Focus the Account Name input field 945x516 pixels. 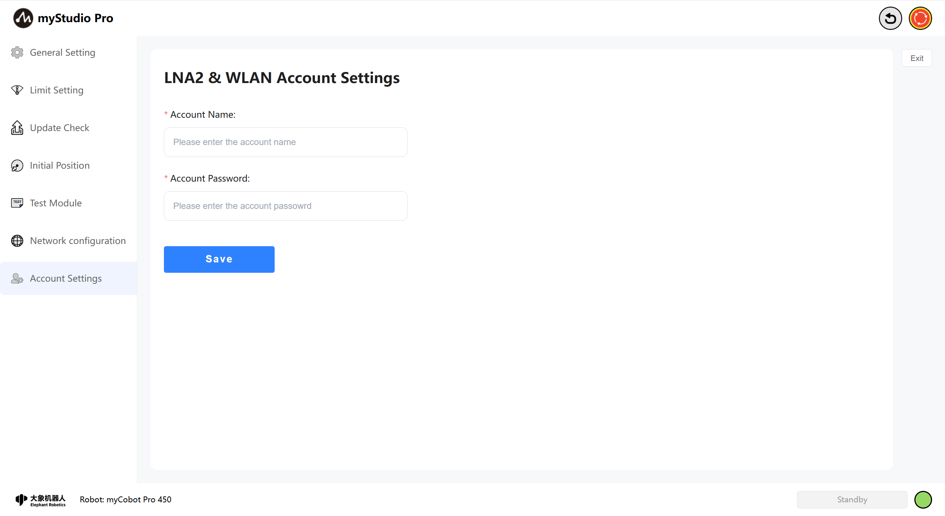tap(285, 142)
